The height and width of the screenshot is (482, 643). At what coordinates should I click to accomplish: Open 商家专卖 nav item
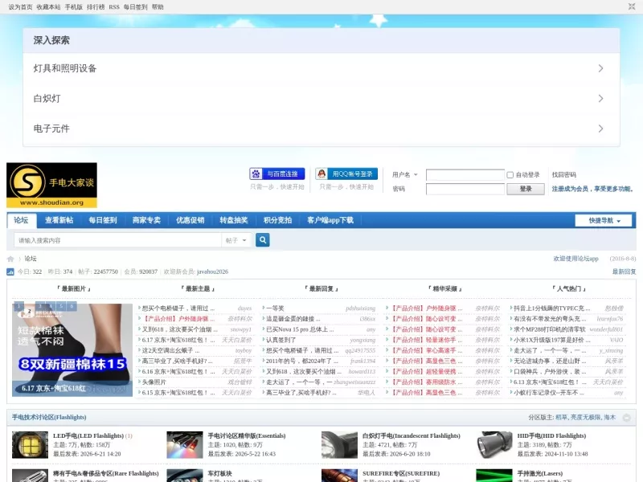[146, 220]
